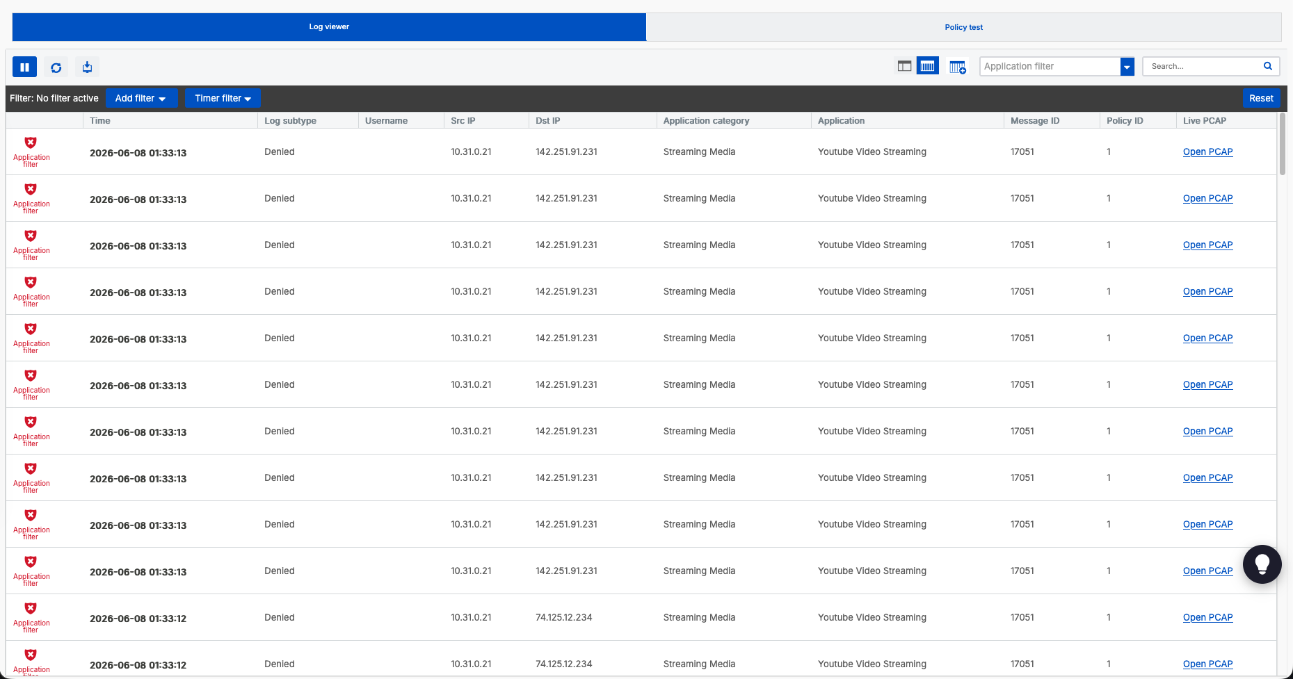
Task: Open the lightbulb help assistant button
Action: (1262, 564)
